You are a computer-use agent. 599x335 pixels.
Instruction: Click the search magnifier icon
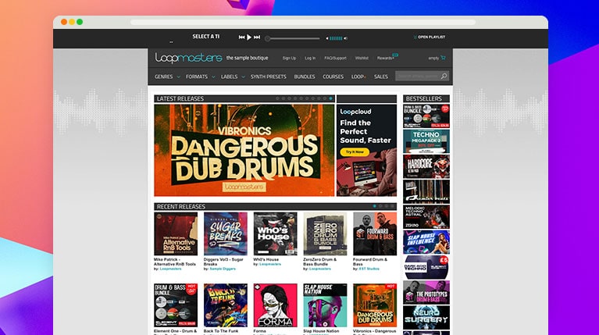point(444,77)
